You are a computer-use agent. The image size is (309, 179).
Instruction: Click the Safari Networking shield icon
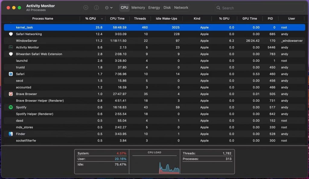click(11, 34)
